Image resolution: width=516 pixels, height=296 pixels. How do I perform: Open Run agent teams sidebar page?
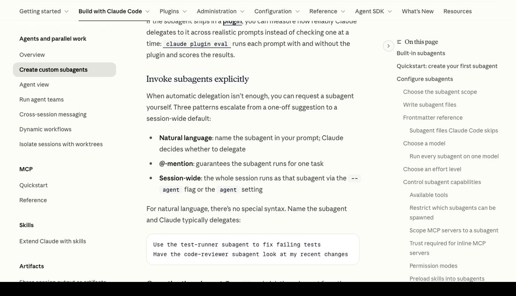coord(41,100)
